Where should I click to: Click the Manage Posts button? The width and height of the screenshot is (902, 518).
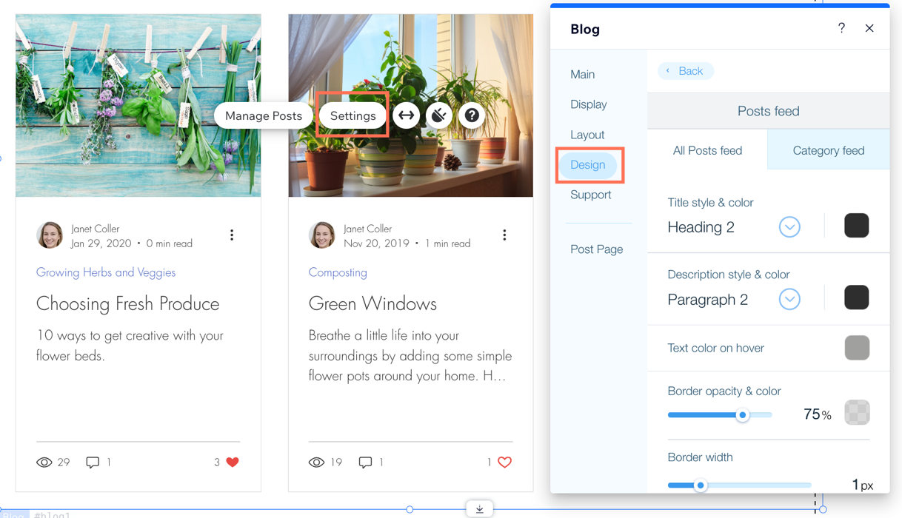click(x=264, y=115)
